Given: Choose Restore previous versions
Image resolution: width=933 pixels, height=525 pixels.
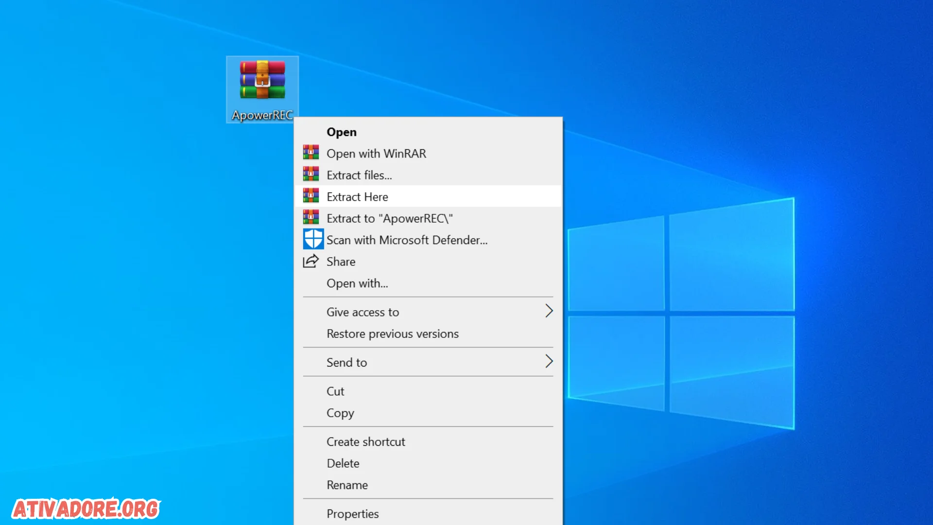Looking at the screenshot, I should [x=428, y=333].
